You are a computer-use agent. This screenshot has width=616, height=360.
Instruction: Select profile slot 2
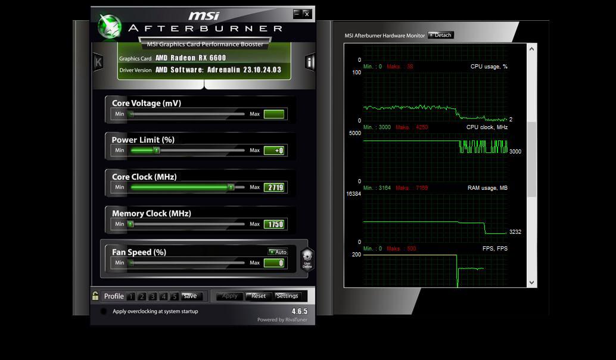tap(142, 296)
